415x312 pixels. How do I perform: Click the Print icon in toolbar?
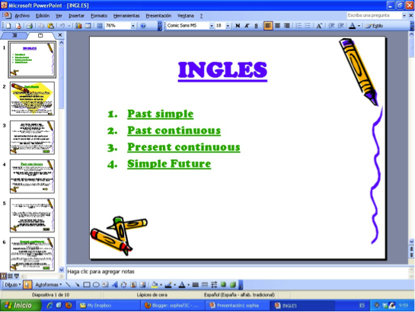(30, 26)
